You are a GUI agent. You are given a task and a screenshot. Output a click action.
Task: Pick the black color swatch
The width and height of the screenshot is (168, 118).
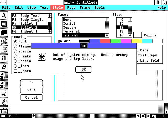coord(84,41)
